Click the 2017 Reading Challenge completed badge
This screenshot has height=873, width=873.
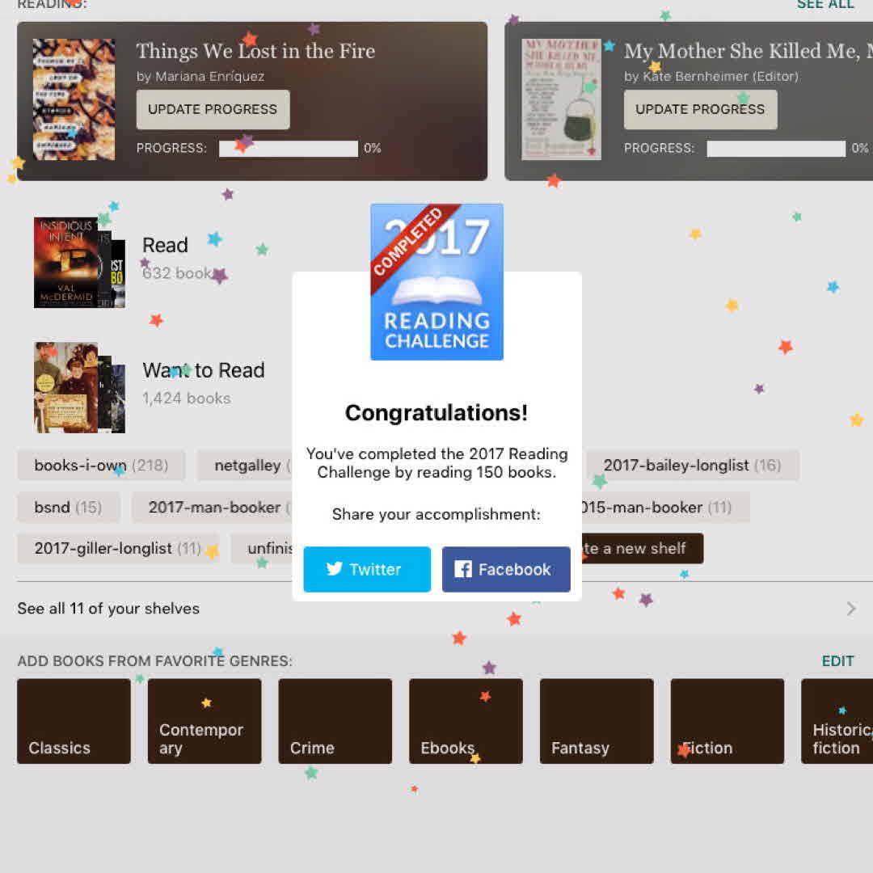[437, 282]
